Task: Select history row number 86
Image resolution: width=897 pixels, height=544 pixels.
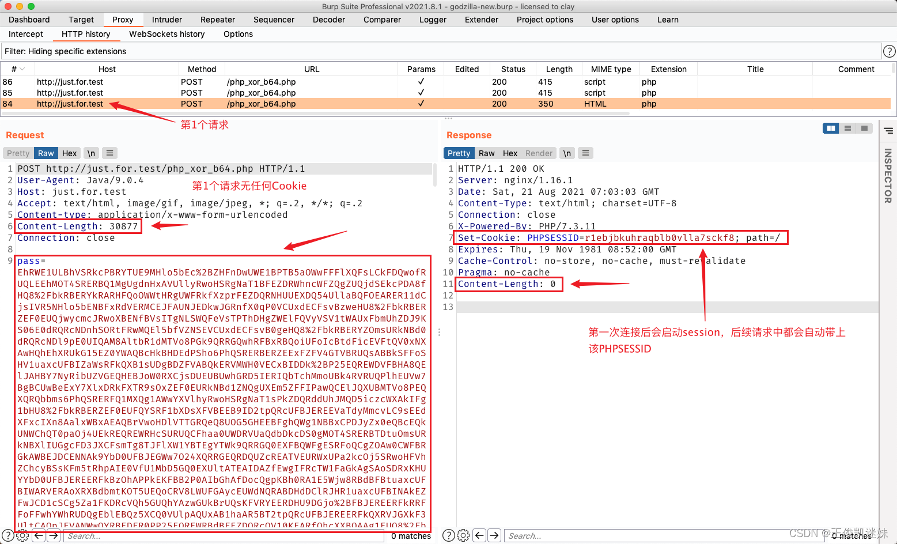Action: tap(445, 82)
